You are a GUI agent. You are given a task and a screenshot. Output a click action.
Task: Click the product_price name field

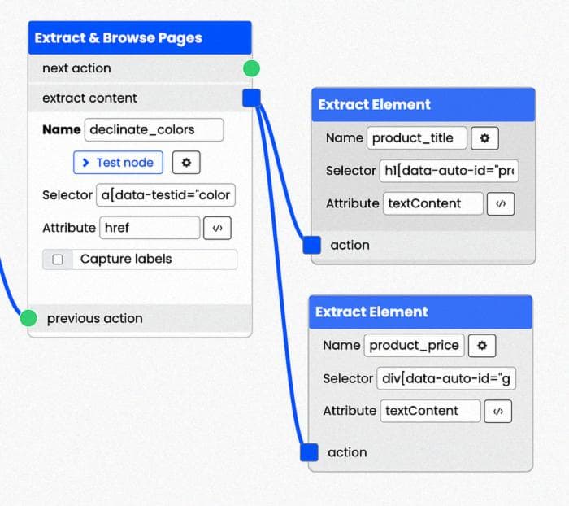click(414, 346)
